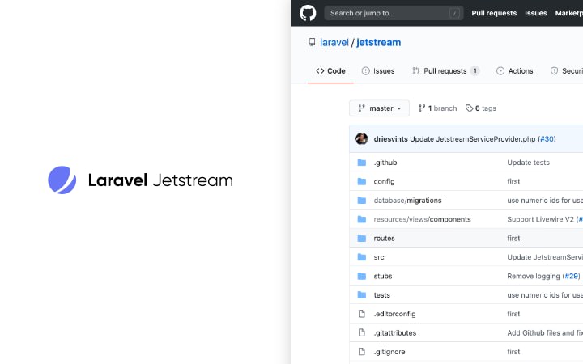
Task: Click the .gitattributes file icon
Action: coord(361,332)
